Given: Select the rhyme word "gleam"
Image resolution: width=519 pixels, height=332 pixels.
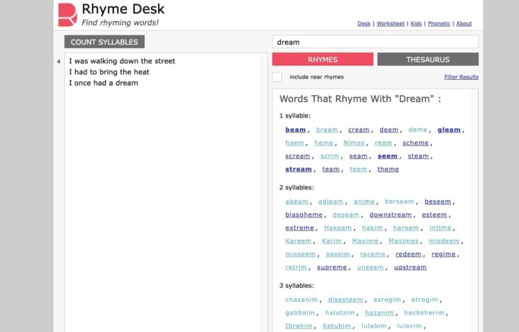Looking at the screenshot, I should 448,130.
